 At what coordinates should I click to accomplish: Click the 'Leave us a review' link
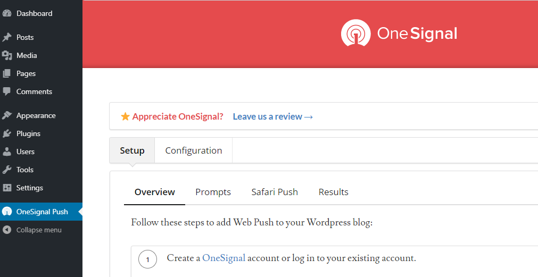273,116
